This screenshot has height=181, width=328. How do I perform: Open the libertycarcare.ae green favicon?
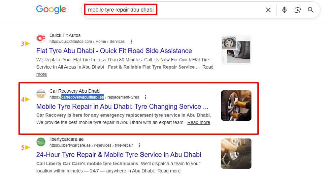point(41,142)
